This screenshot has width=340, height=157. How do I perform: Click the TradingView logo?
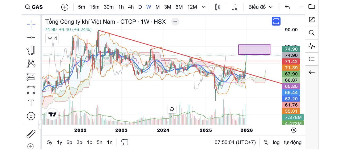(x=52, y=114)
